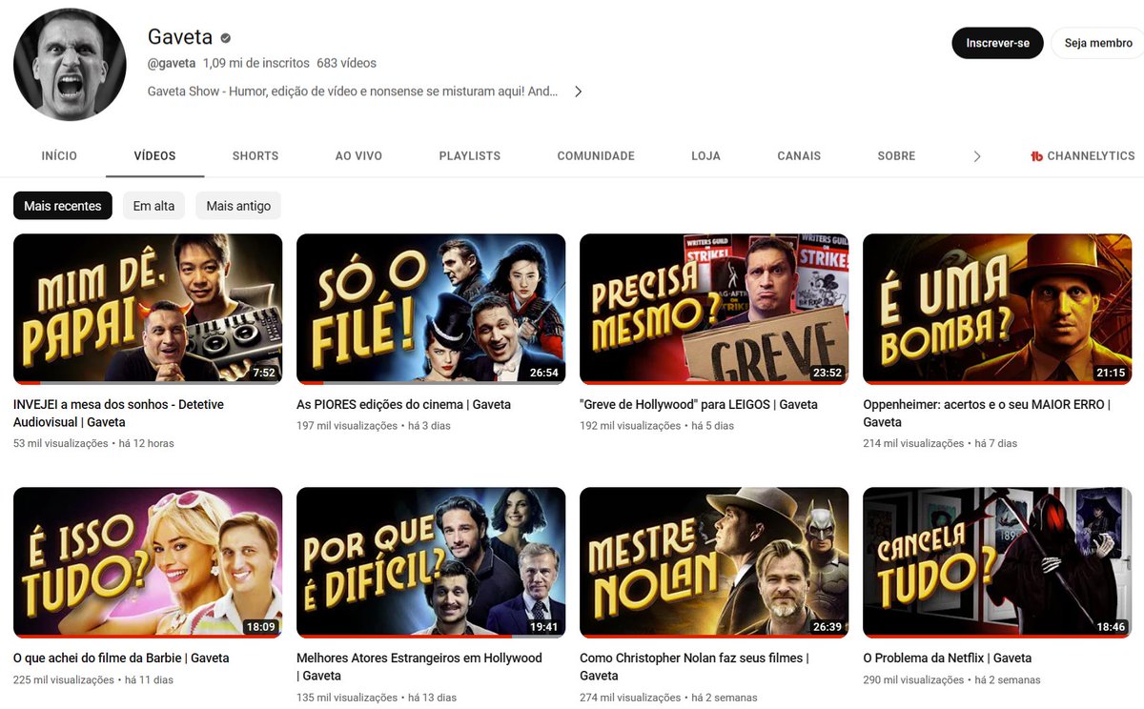Click the 19:41 duration badge

click(544, 627)
